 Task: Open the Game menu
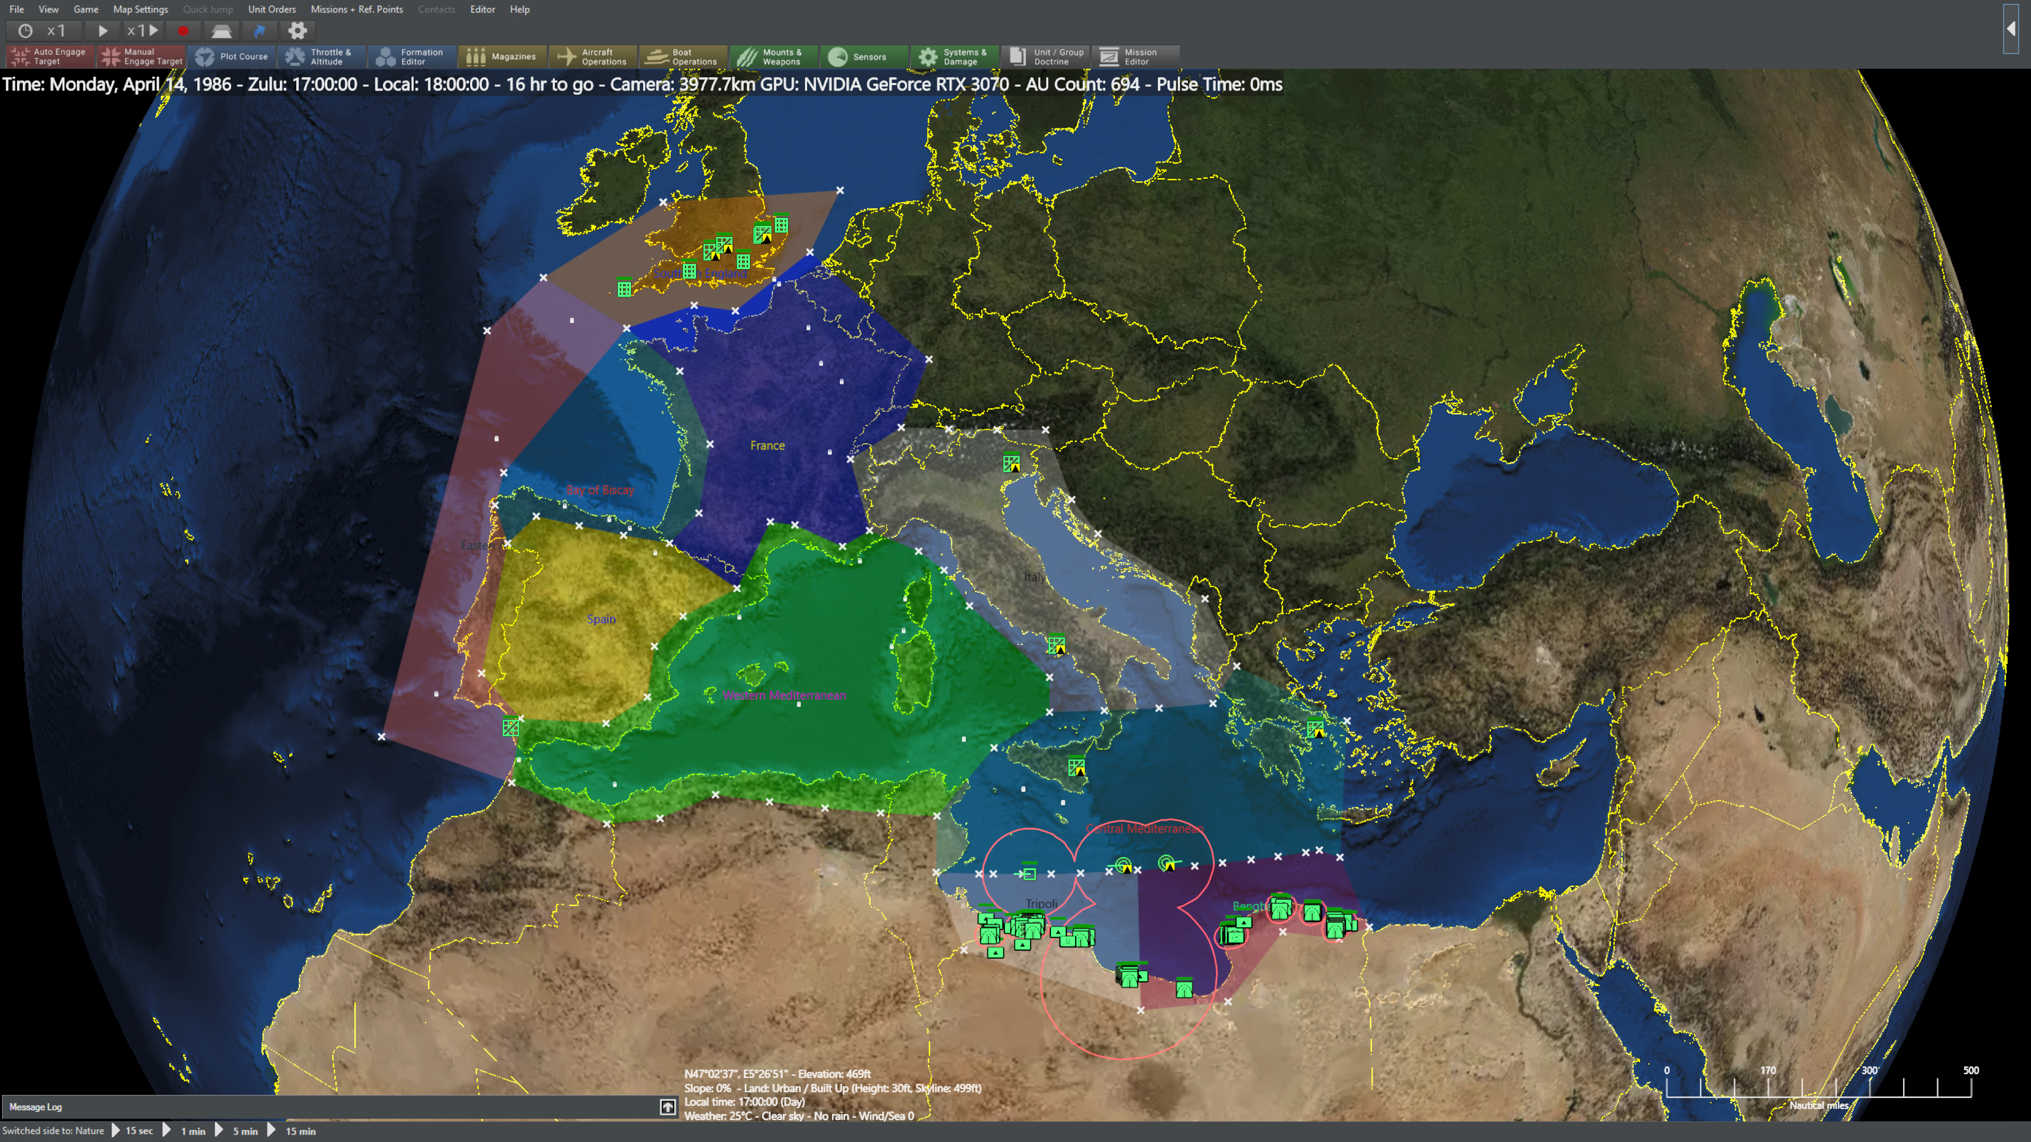(x=86, y=10)
